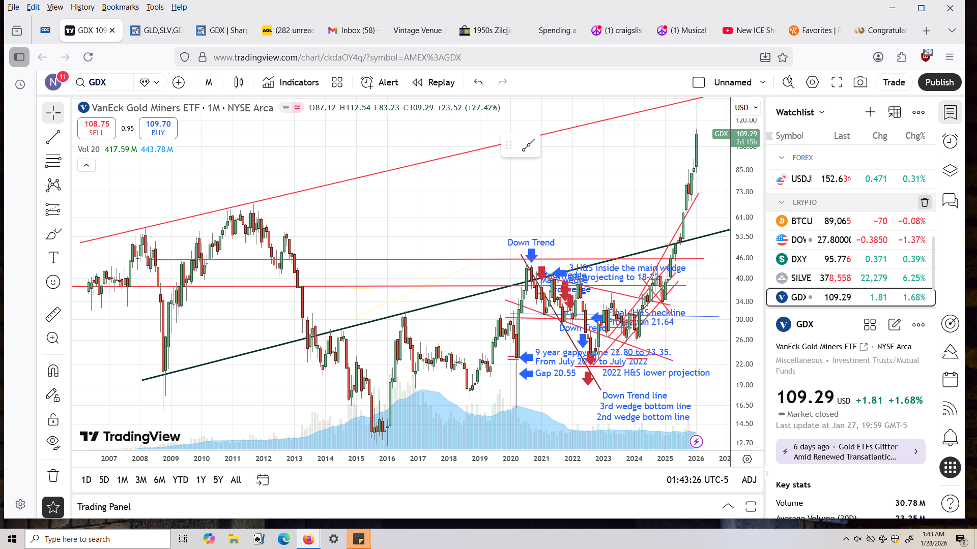Toggle hide all drawings eye icon

[x=53, y=442]
